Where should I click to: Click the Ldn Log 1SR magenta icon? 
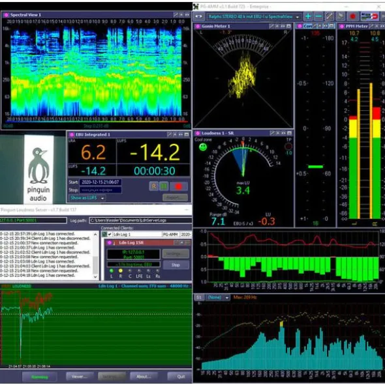(110, 242)
